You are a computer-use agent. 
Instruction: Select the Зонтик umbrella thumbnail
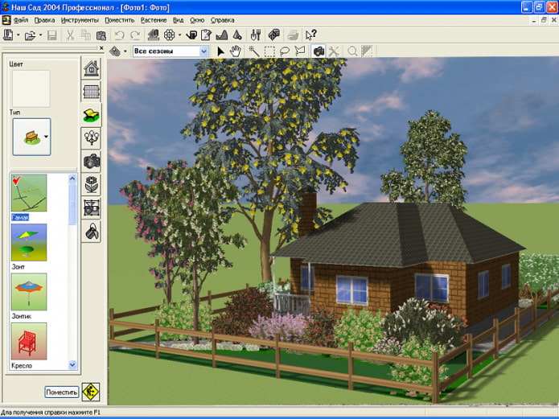click(29, 292)
